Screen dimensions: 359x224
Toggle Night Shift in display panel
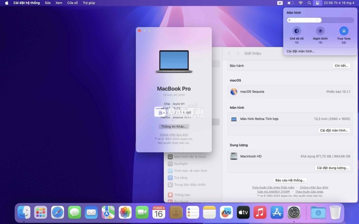coord(320,31)
